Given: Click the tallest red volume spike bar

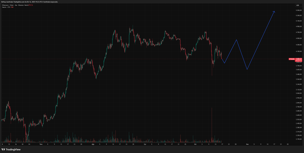Looking at the screenshot, I should [x=212, y=125].
